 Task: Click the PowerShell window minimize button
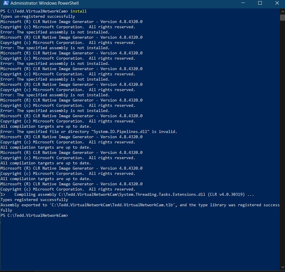coord(244,3)
